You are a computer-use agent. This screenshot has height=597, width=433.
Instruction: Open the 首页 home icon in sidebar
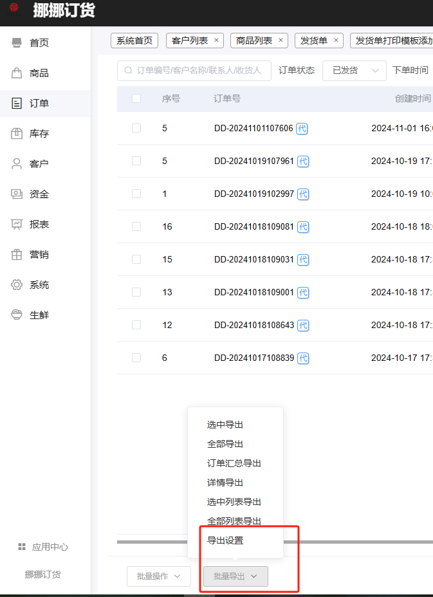coord(17,43)
